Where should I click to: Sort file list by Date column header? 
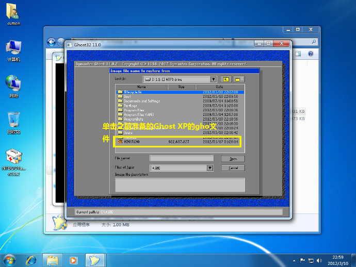220,87
